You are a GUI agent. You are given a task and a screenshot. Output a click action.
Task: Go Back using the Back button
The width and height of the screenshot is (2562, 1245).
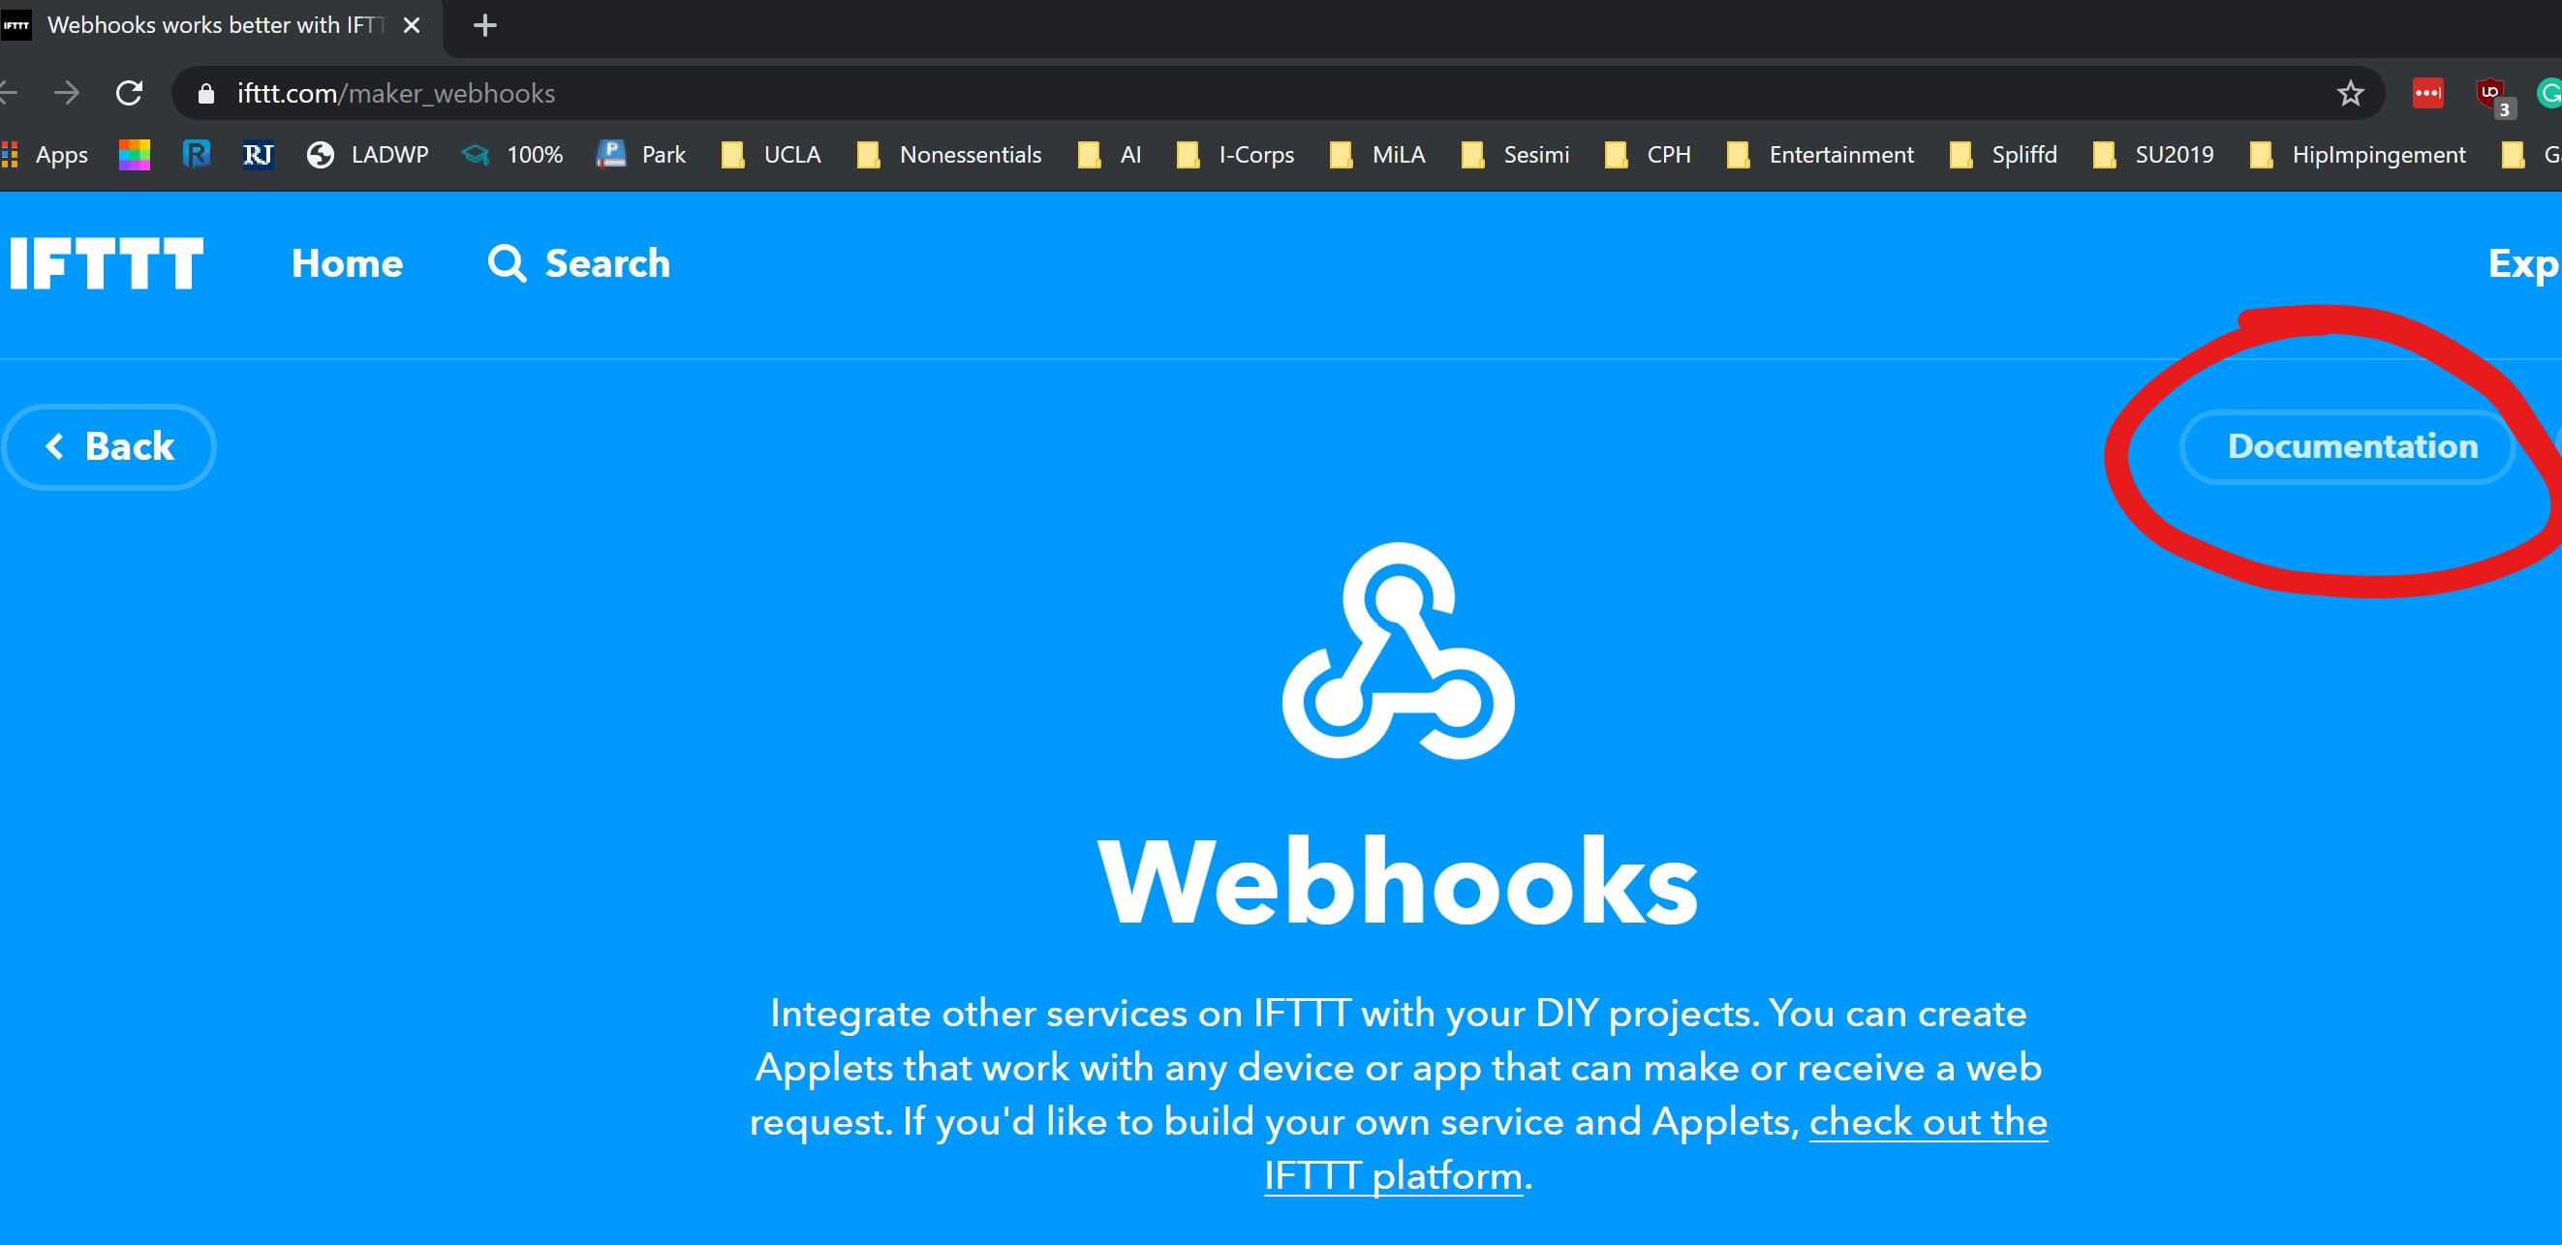point(109,446)
